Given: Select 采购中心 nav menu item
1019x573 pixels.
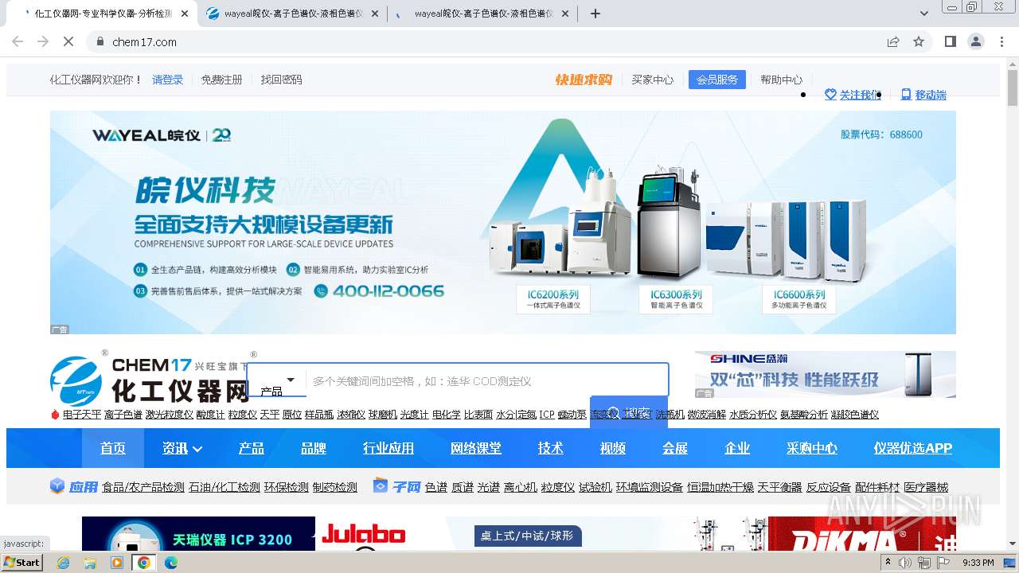Looking at the screenshot, I should 812,448.
